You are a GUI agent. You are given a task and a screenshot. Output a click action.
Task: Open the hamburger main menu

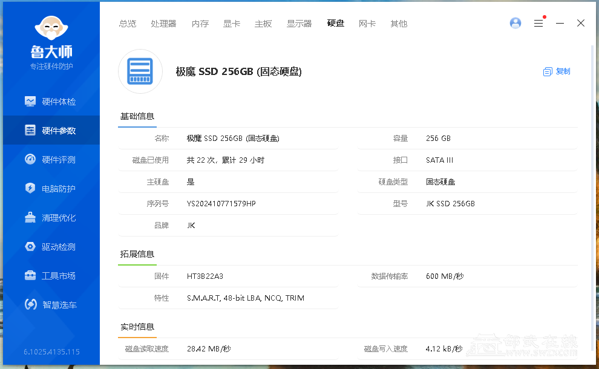pyautogui.click(x=538, y=24)
